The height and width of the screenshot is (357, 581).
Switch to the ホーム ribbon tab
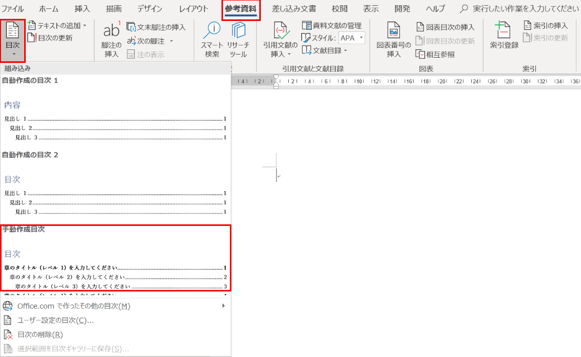tap(48, 8)
